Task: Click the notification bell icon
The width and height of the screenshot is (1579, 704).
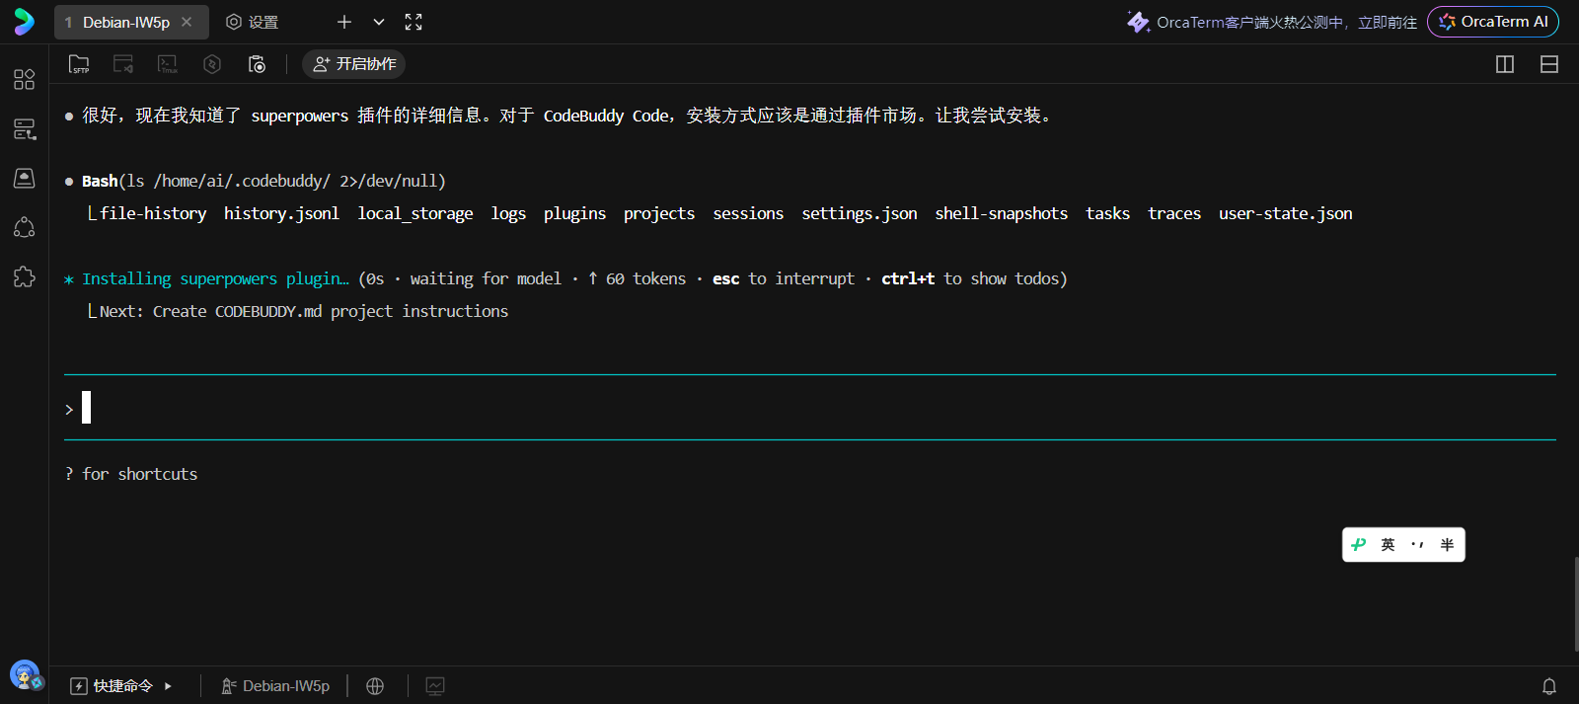Action: (x=1549, y=686)
